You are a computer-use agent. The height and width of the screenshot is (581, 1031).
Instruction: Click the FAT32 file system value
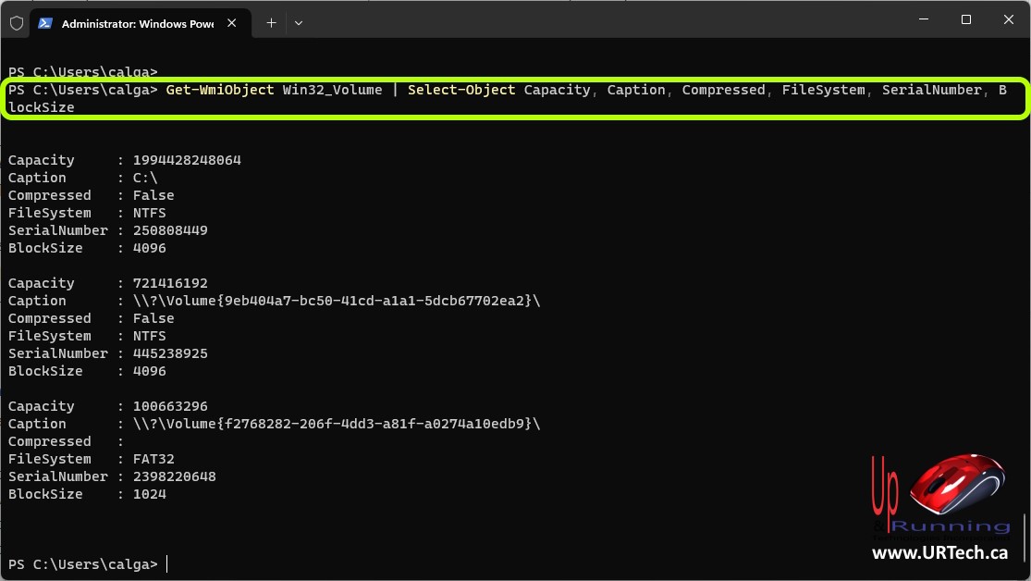point(153,459)
